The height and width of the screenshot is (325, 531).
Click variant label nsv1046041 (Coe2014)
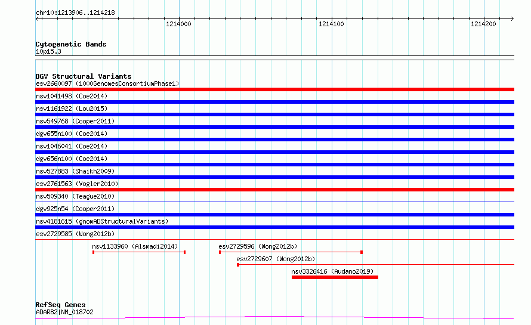(72, 146)
